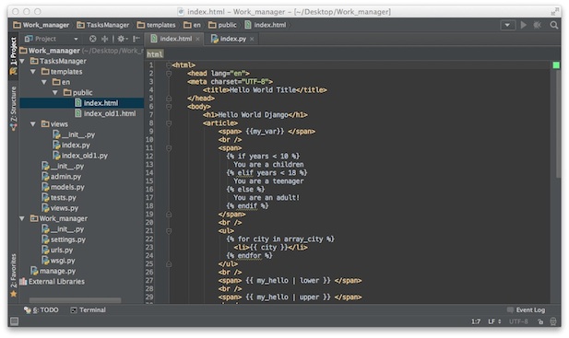
Task: Close the index.html tab
Action: (x=197, y=39)
